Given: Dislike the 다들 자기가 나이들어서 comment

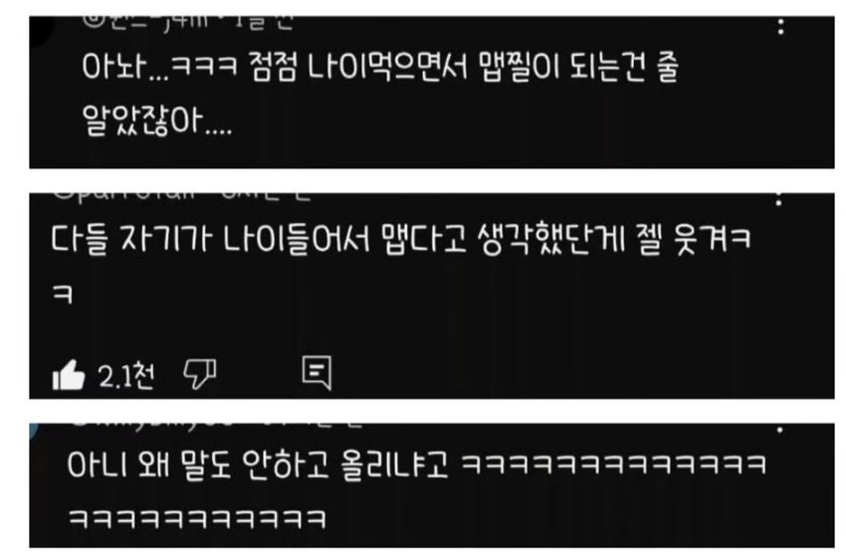Looking at the screenshot, I should tap(200, 374).
